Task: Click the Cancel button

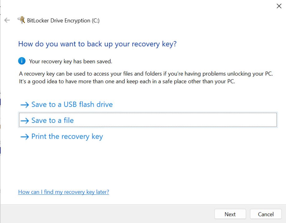Action: (x=265, y=214)
